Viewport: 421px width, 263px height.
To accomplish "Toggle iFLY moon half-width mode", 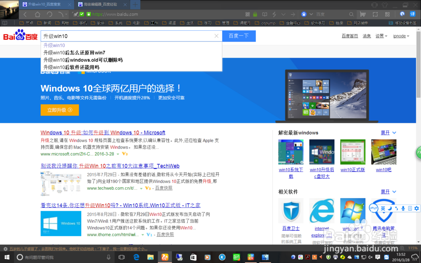I will [390, 208].
